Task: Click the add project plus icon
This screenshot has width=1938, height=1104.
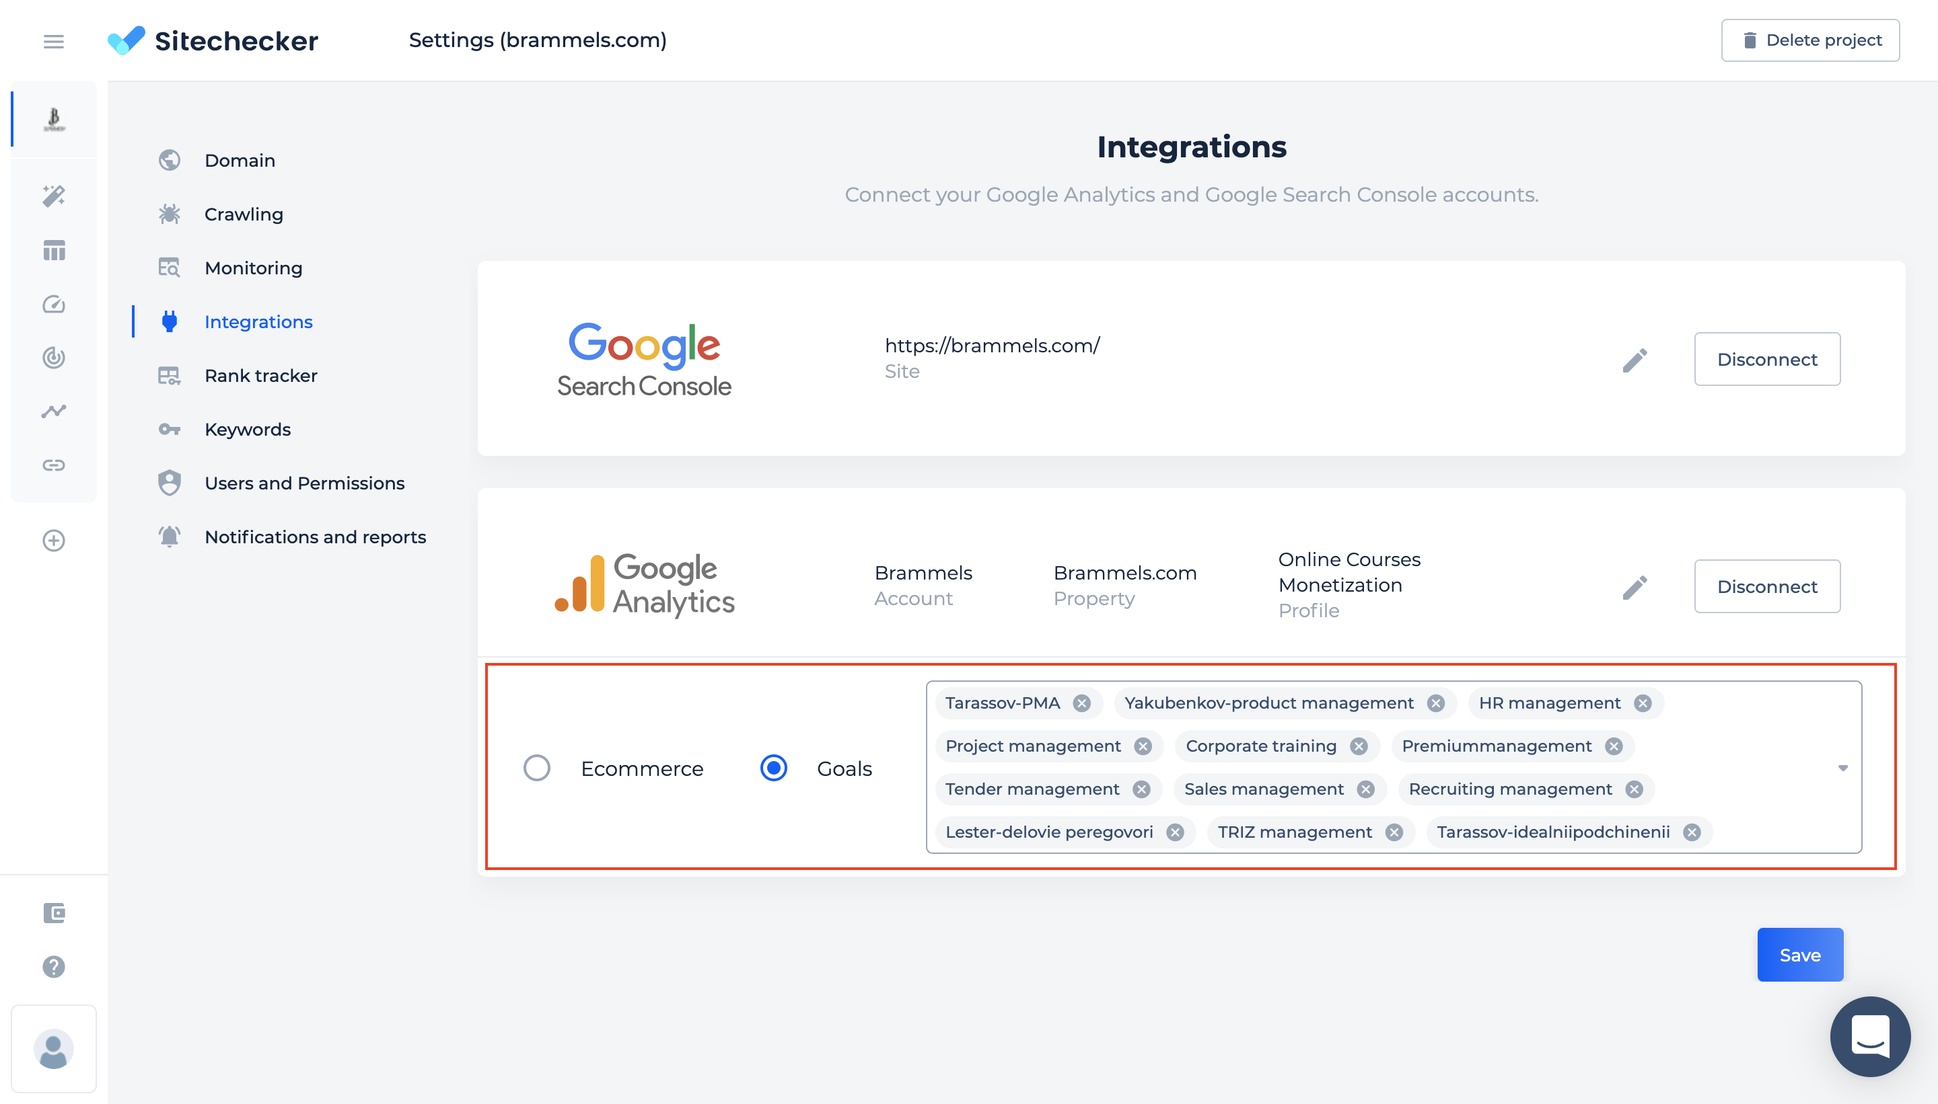Action: pyautogui.click(x=54, y=541)
